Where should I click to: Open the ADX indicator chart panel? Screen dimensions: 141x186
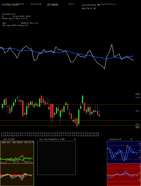pos(17,152)
